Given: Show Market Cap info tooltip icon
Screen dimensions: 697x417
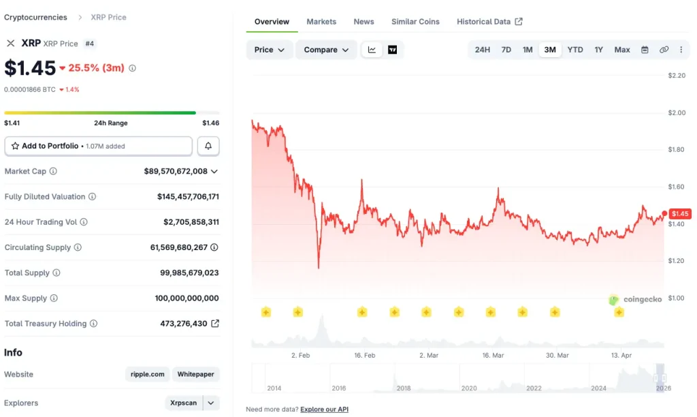Looking at the screenshot, I should point(53,171).
